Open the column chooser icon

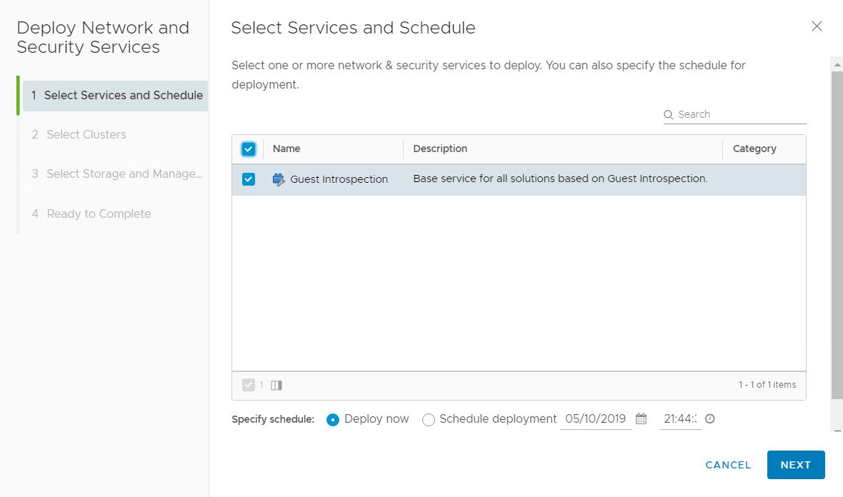276,385
